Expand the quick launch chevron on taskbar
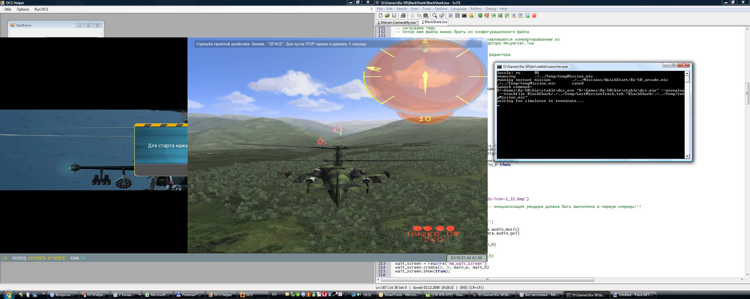 [x=43, y=293]
